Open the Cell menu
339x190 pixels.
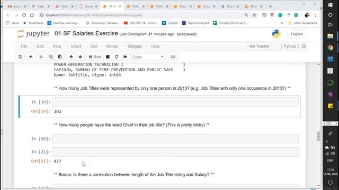(x=94, y=46)
